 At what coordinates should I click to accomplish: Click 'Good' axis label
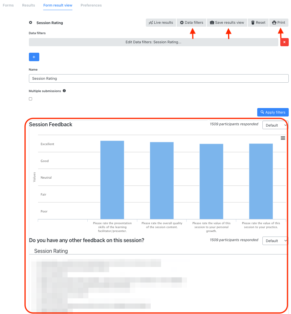pos(44,161)
